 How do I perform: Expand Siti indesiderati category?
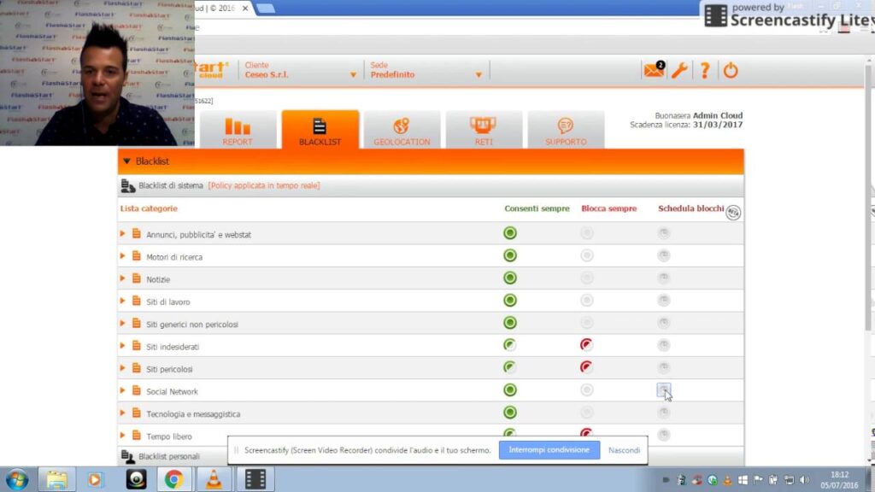coord(122,346)
